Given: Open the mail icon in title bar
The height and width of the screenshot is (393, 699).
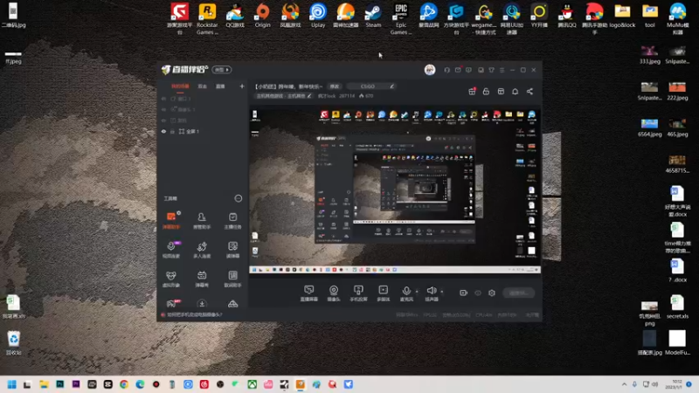Looking at the screenshot, I should click(458, 70).
